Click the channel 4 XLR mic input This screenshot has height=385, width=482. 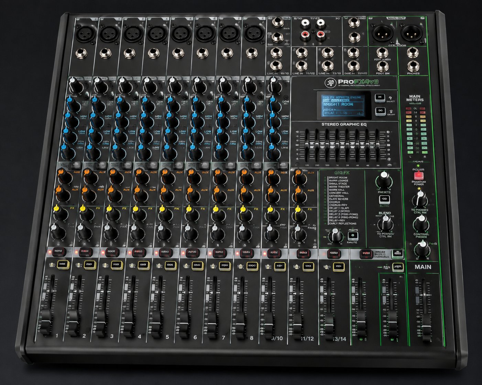[157, 34]
